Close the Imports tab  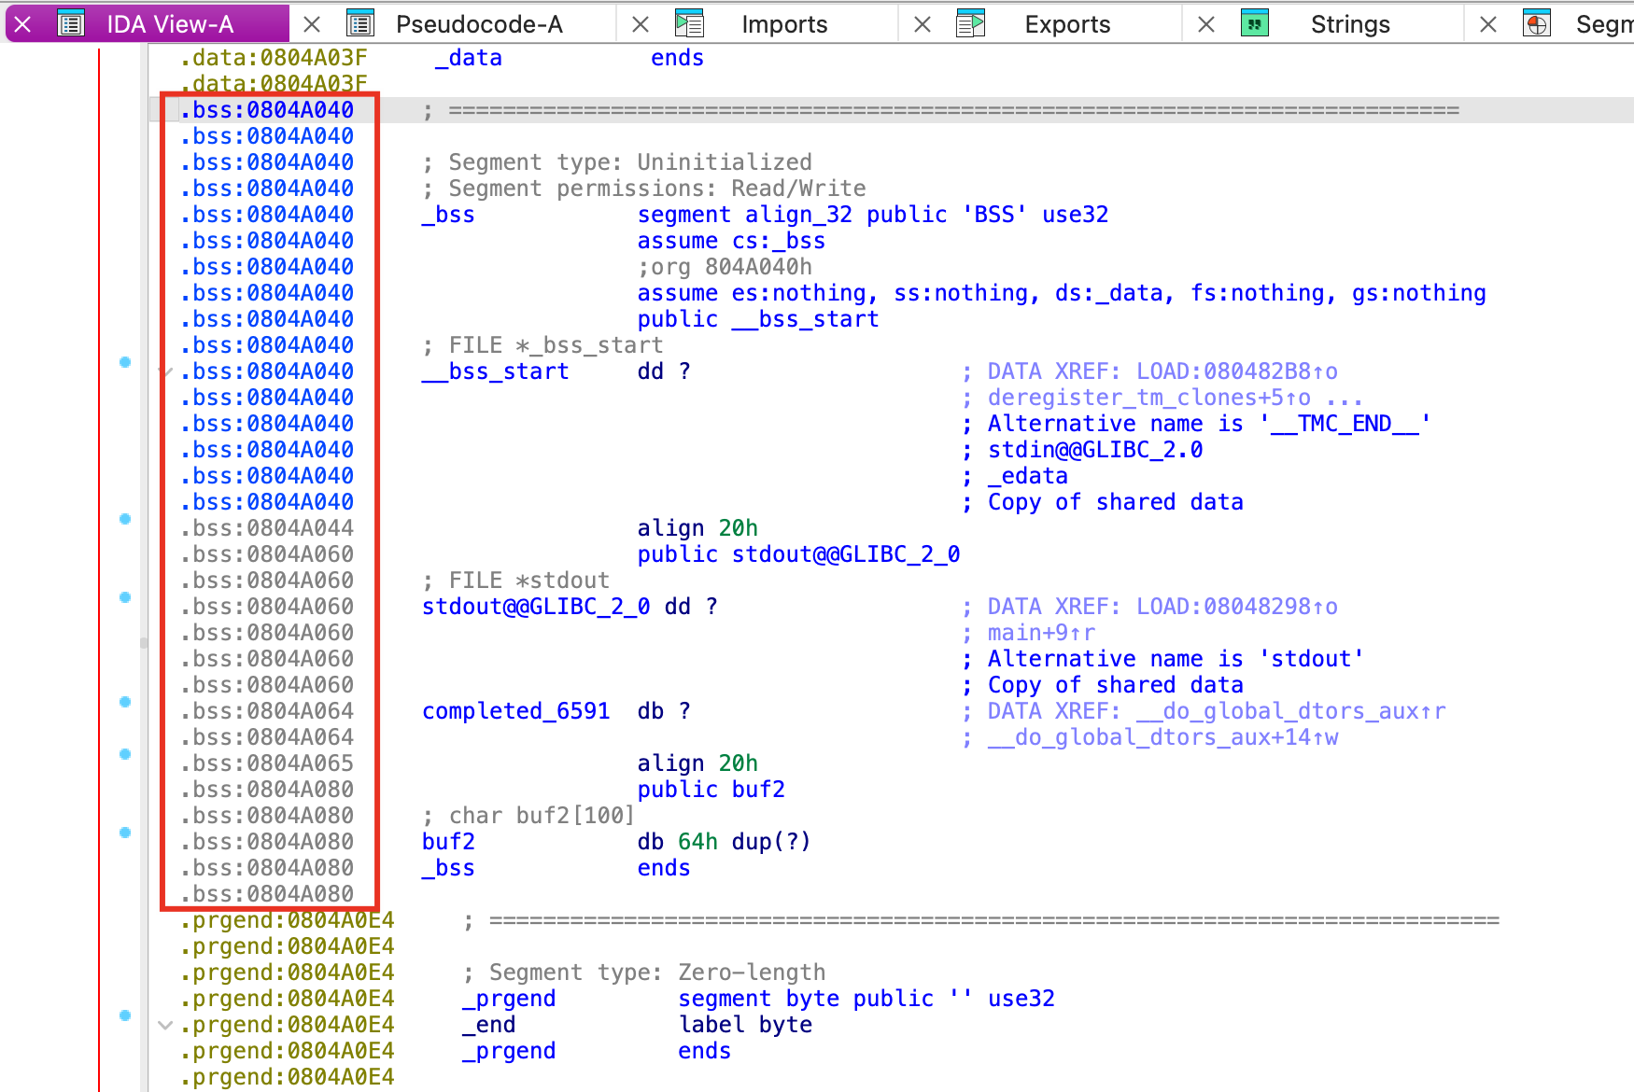point(641,24)
